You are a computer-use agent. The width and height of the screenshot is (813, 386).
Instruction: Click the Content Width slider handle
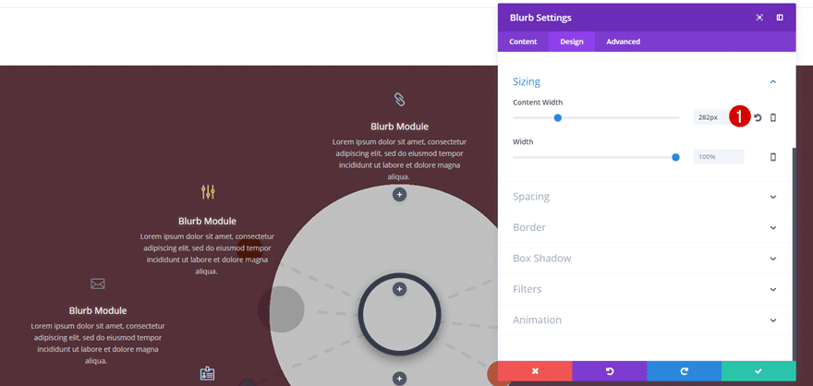point(558,117)
